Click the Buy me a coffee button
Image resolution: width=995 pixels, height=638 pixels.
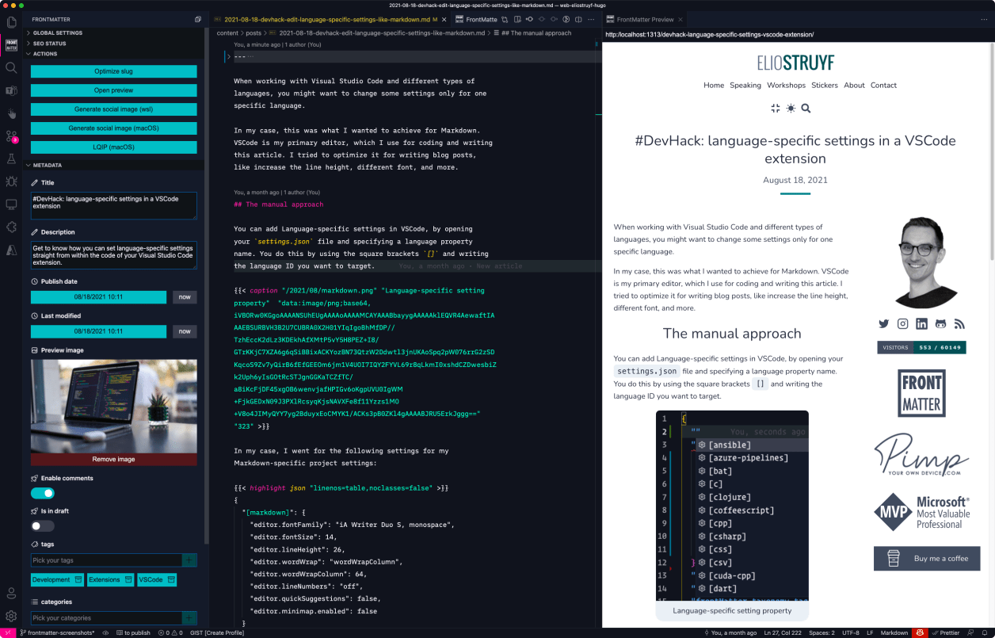[x=927, y=558]
